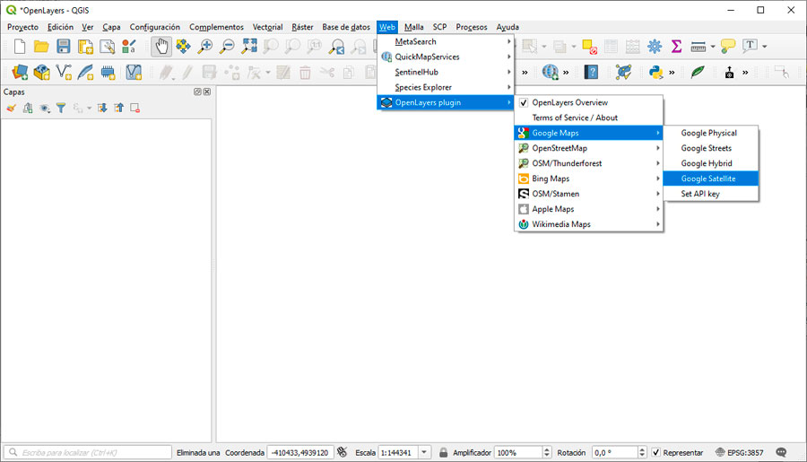Select the Measure ruler tool
807x462 pixels.
(699, 47)
